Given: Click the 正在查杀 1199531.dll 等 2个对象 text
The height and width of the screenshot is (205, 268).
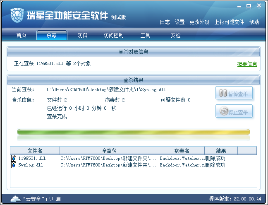Looking at the screenshot, I should click(x=52, y=63).
